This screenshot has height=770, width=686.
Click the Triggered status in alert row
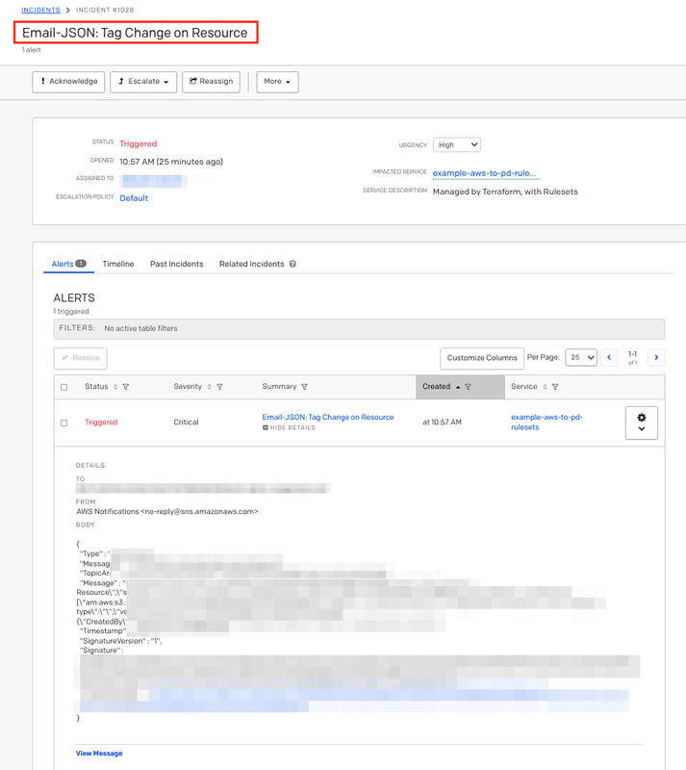point(101,423)
